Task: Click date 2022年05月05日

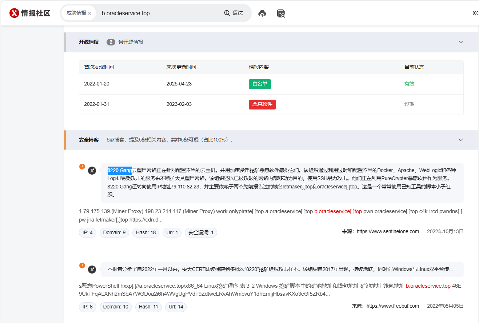Action: (x=445, y=306)
